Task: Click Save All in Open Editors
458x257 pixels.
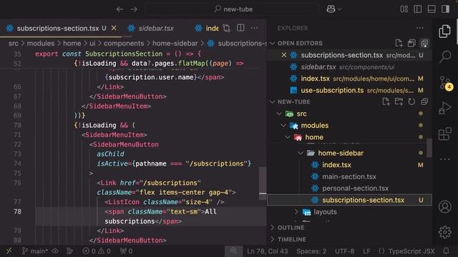Action: 411,44
